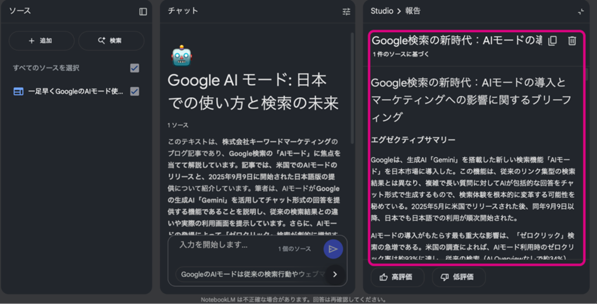Collapse the Studio report view icon

point(581,11)
